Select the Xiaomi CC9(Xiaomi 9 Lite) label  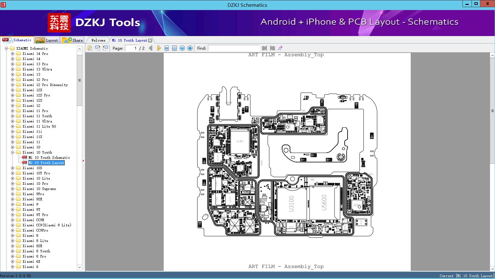[x=47, y=225]
